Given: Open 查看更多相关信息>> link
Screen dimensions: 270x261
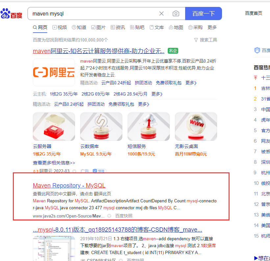Looking at the screenshot, I should pos(54,163).
